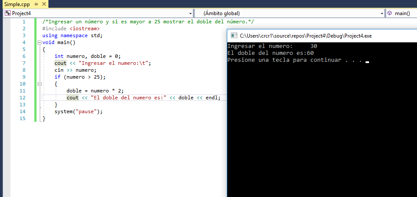
Task: Click the console window's system icon
Action: 233,36
